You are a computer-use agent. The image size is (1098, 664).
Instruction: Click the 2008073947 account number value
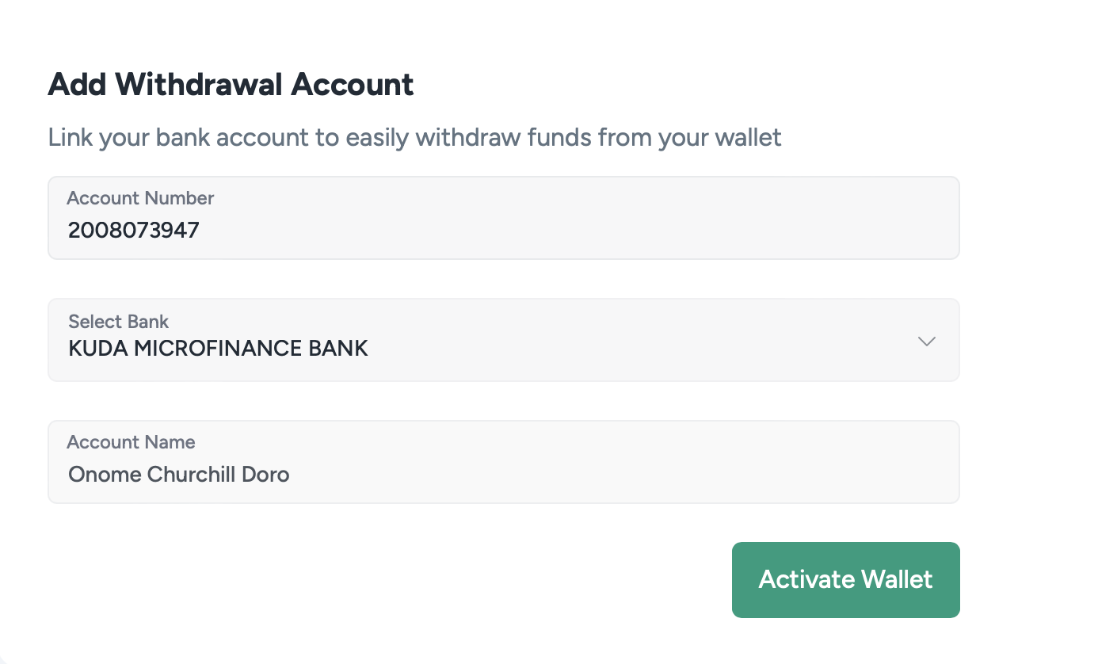point(133,231)
